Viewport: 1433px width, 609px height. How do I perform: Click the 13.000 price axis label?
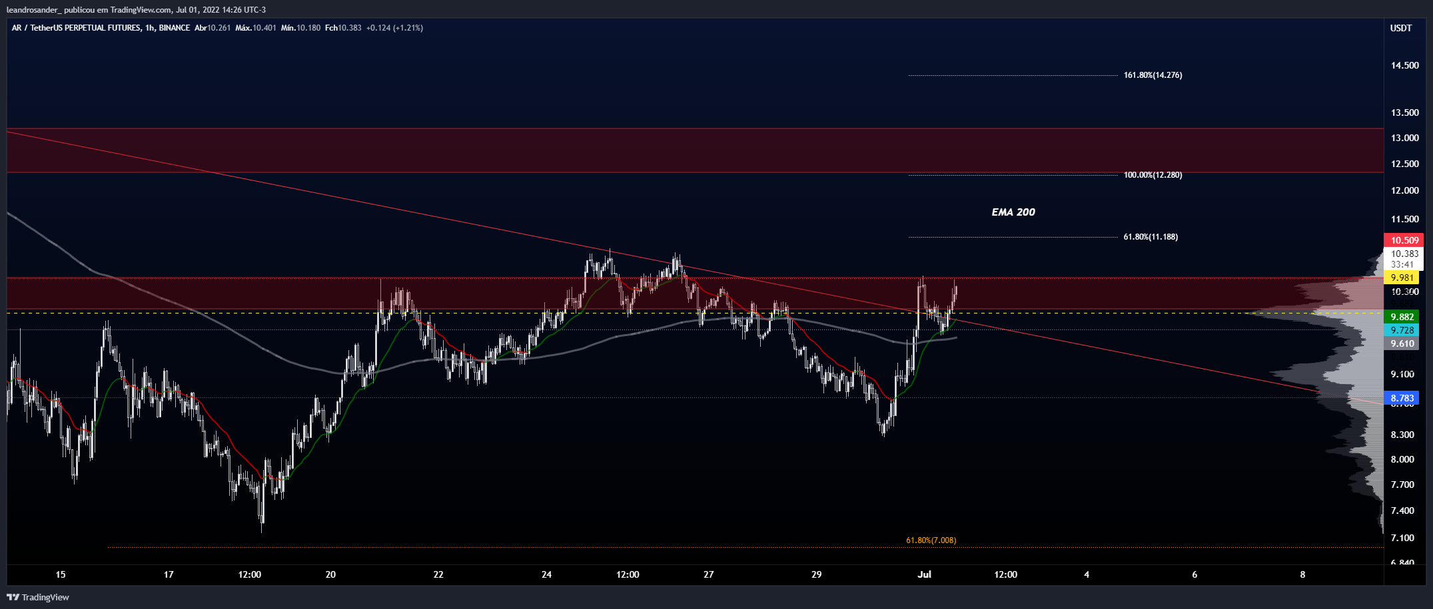[x=1404, y=138]
